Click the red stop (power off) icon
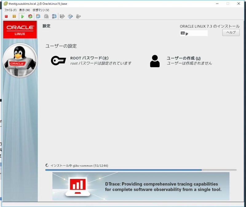 point(6,16)
